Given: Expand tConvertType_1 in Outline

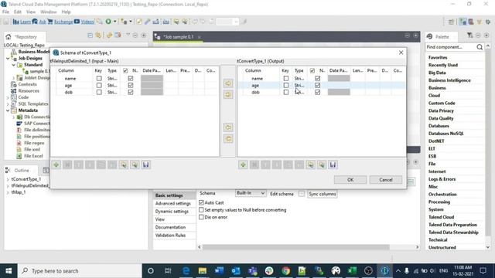Looking at the screenshot, I should click(8, 179).
